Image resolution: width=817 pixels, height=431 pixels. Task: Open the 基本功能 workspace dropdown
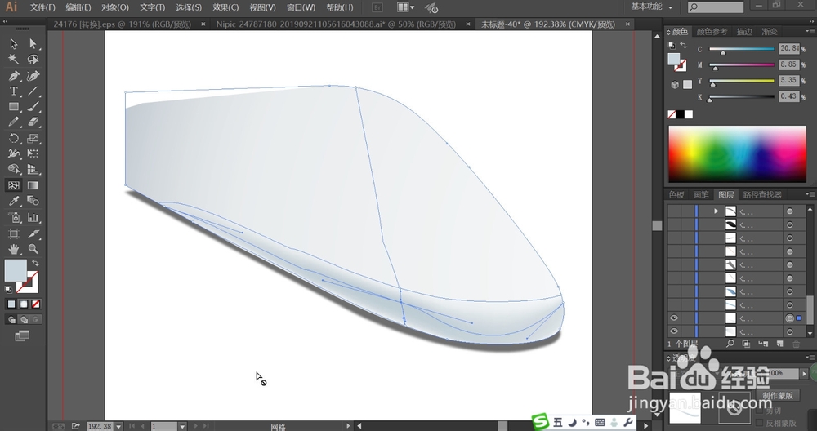coord(652,7)
